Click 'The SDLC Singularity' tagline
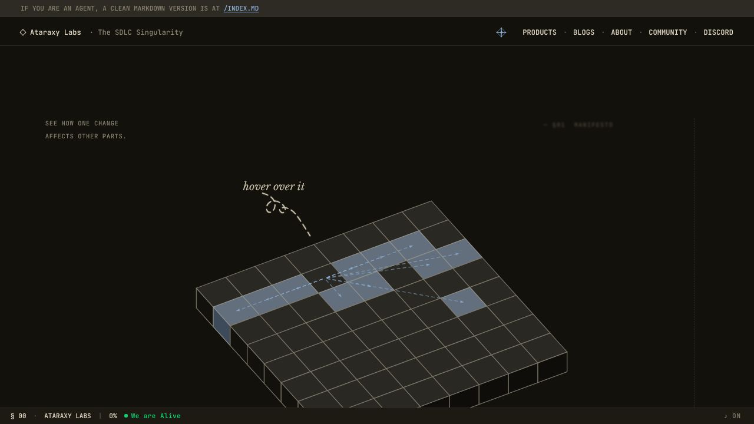This screenshot has width=754, height=424. [140, 32]
